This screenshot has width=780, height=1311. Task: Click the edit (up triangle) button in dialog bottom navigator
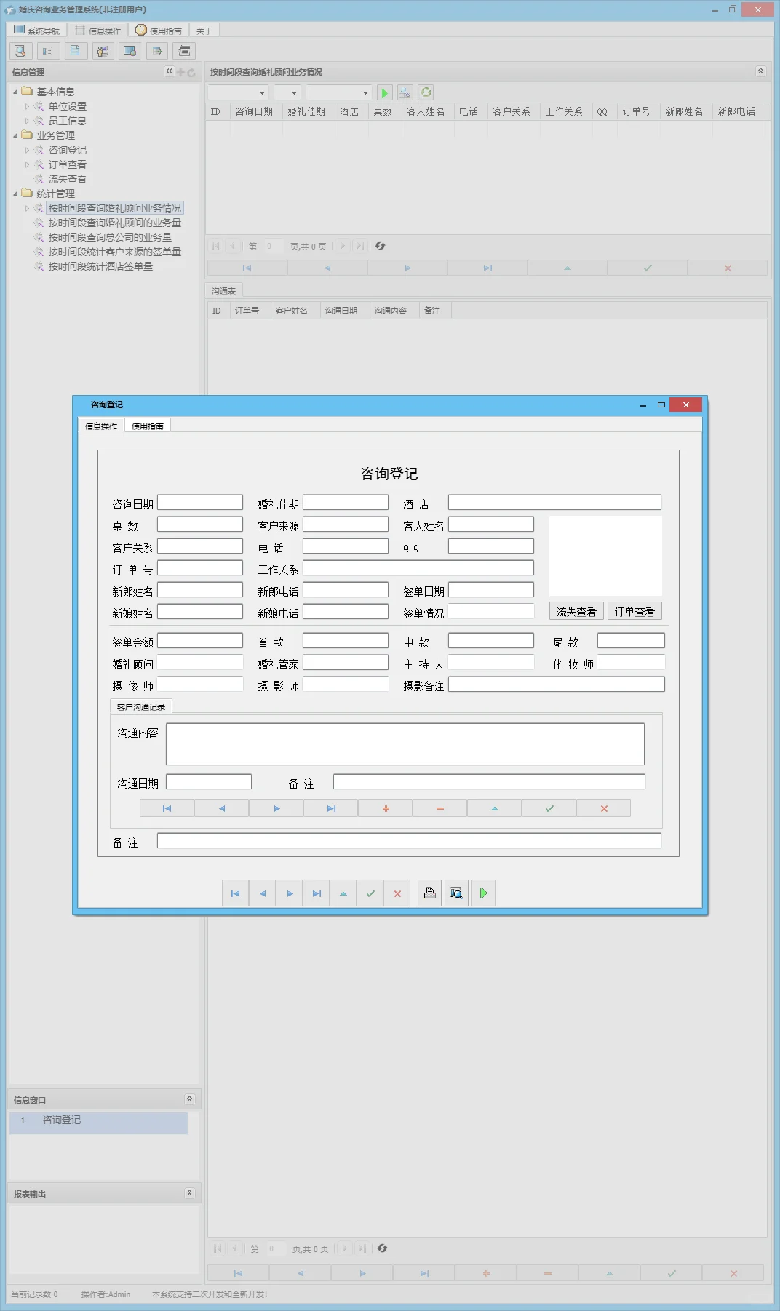tap(343, 893)
